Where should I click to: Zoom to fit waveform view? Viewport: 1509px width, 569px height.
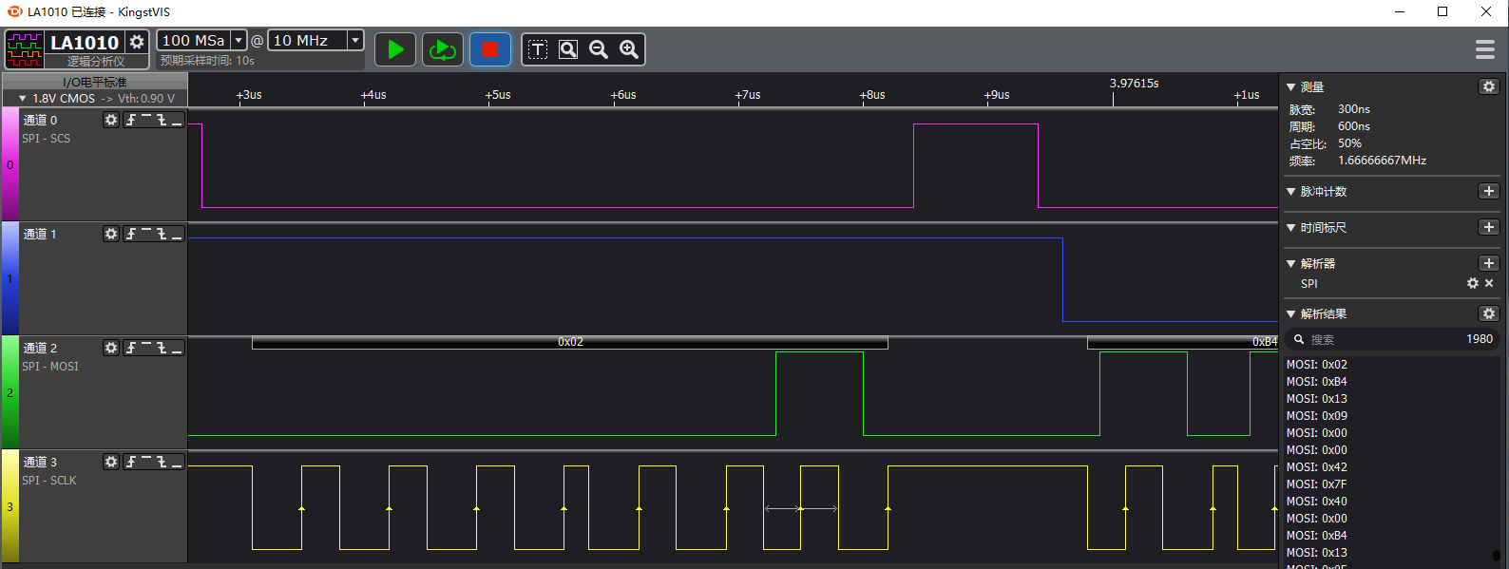click(x=568, y=49)
